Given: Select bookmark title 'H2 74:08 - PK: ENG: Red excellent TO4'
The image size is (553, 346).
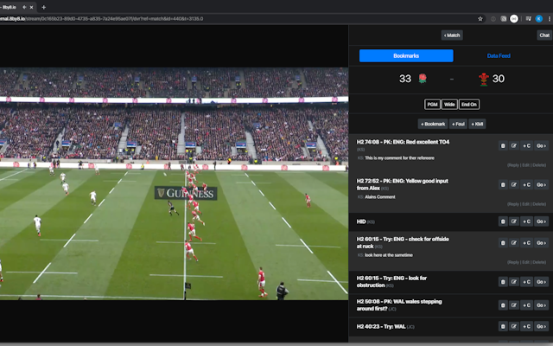Looking at the screenshot, I should pyautogui.click(x=404, y=142).
